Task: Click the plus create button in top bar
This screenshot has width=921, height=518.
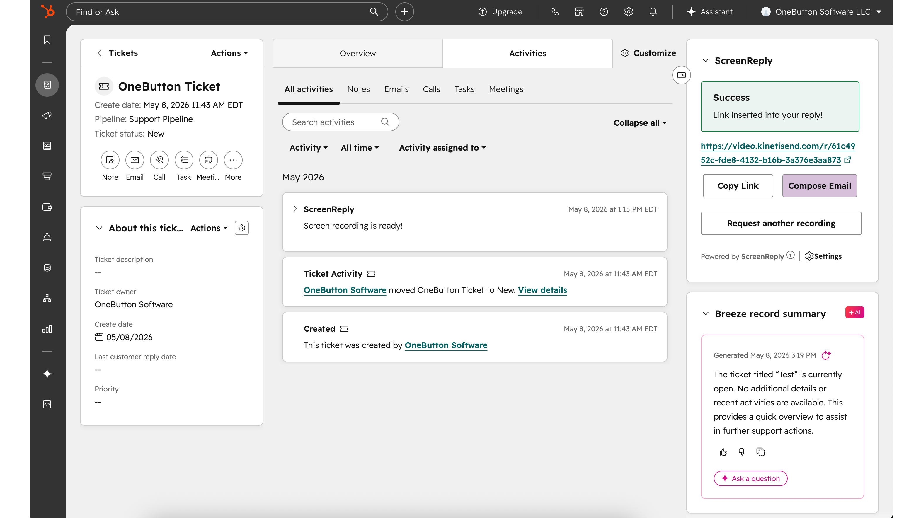Action: 404,12
